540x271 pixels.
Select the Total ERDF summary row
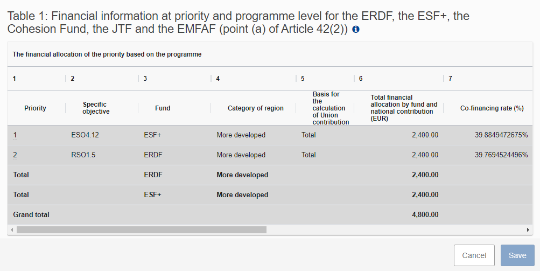tap(270, 175)
